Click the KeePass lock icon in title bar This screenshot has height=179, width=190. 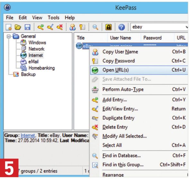tap(7, 7)
